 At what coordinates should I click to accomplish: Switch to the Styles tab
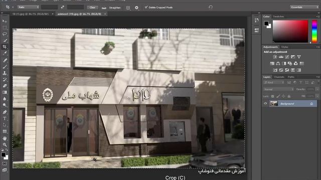click(x=284, y=47)
